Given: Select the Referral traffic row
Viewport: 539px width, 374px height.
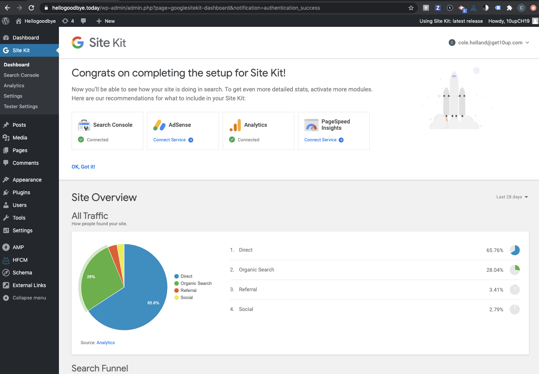Looking at the screenshot, I should (x=375, y=290).
